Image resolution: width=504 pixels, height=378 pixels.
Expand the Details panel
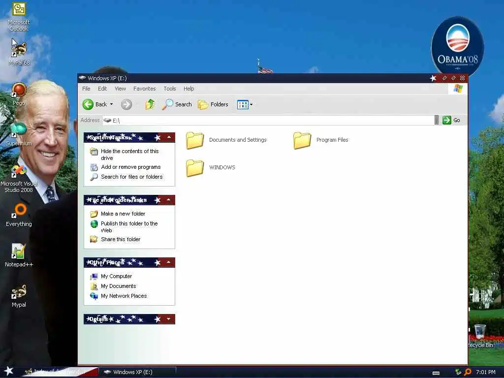point(169,319)
